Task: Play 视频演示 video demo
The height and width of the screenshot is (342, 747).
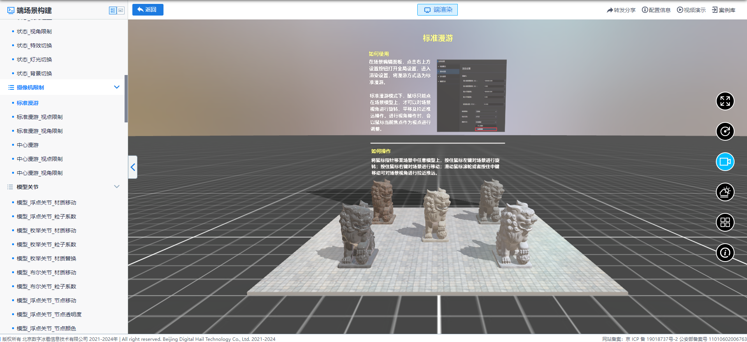Action: pyautogui.click(x=691, y=10)
